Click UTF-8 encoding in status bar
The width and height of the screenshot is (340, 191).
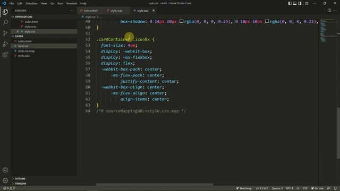click(290, 188)
